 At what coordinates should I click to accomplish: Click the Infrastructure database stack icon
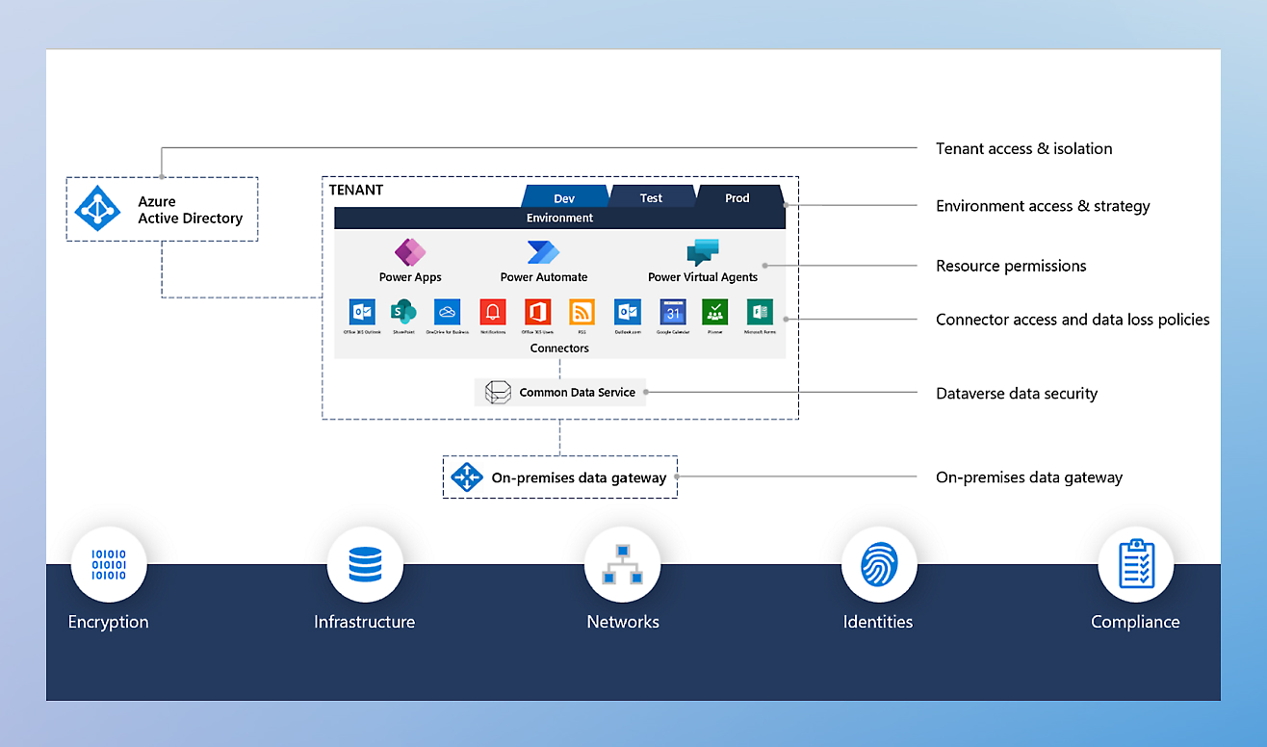(365, 564)
